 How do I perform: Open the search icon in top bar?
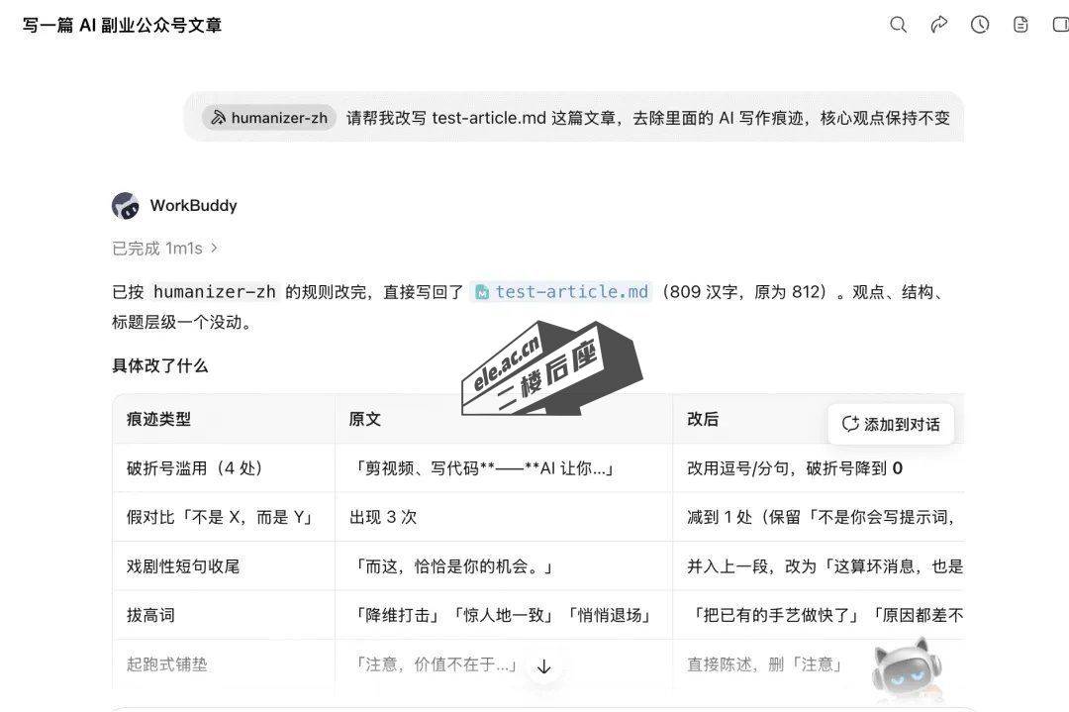898,25
